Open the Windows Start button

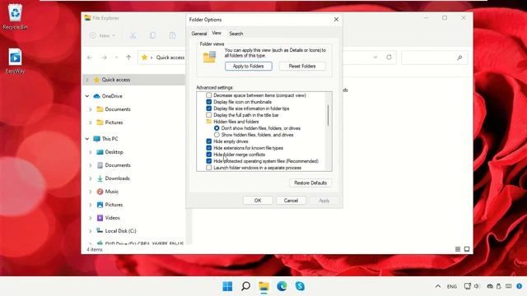[227, 286]
